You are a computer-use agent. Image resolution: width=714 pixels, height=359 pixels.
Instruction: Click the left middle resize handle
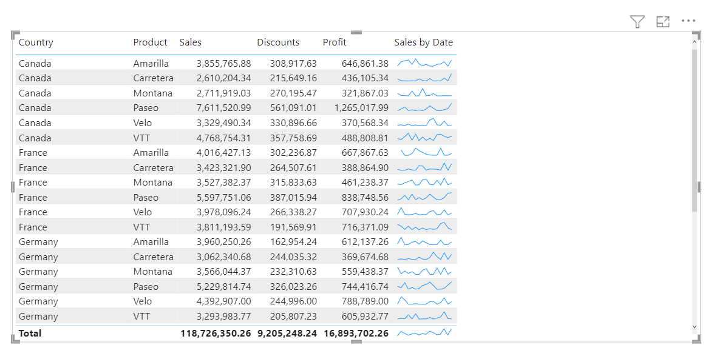tap(13, 187)
